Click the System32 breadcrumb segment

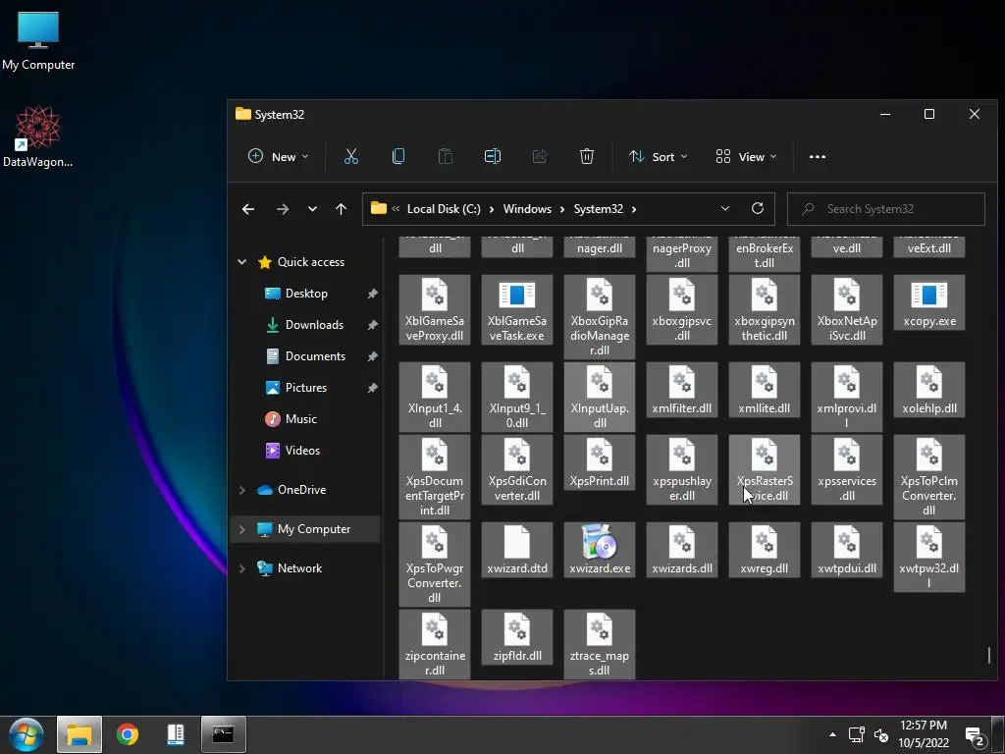pyautogui.click(x=598, y=209)
